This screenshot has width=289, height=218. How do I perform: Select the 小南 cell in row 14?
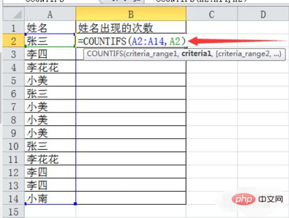point(50,198)
